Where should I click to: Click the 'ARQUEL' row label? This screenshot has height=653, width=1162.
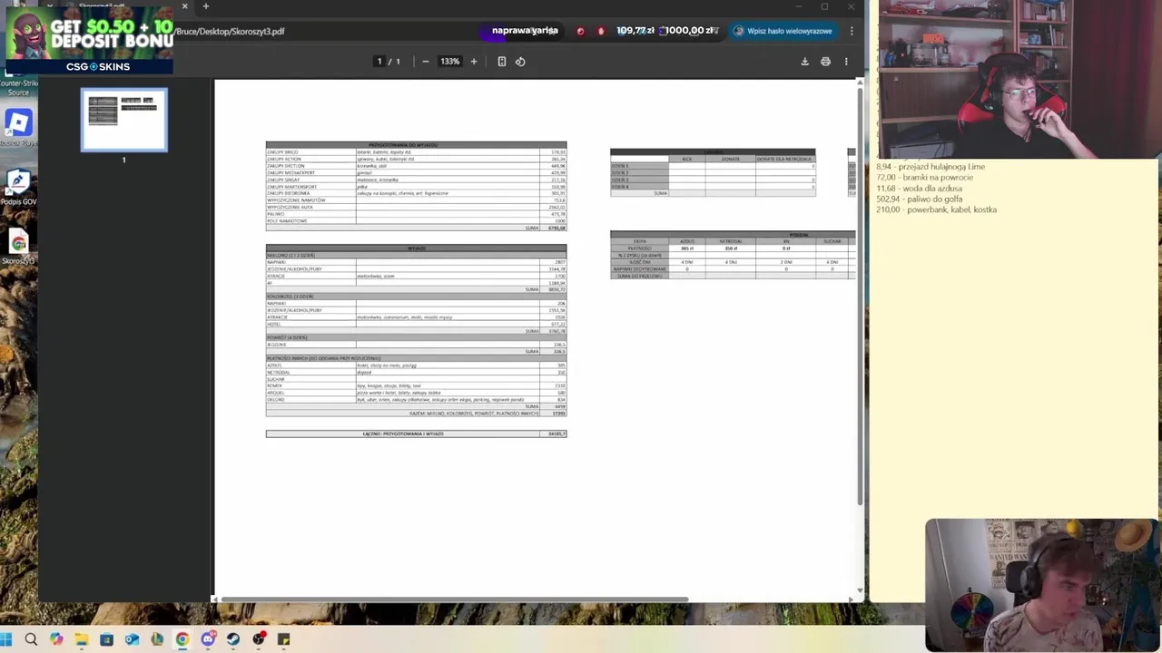tap(275, 393)
